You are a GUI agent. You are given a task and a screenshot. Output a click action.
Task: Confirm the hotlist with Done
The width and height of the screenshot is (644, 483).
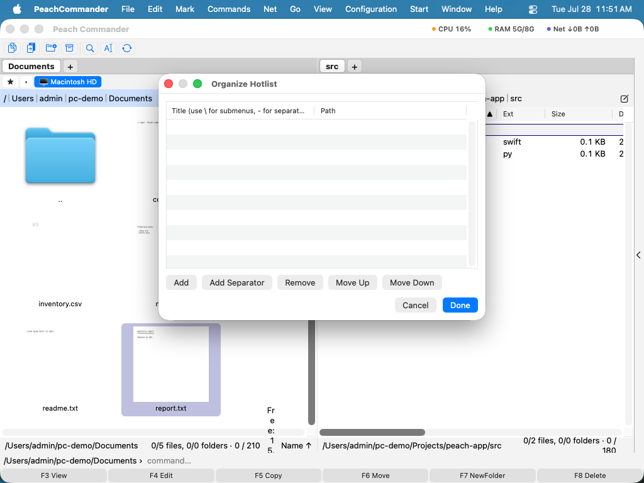click(460, 305)
